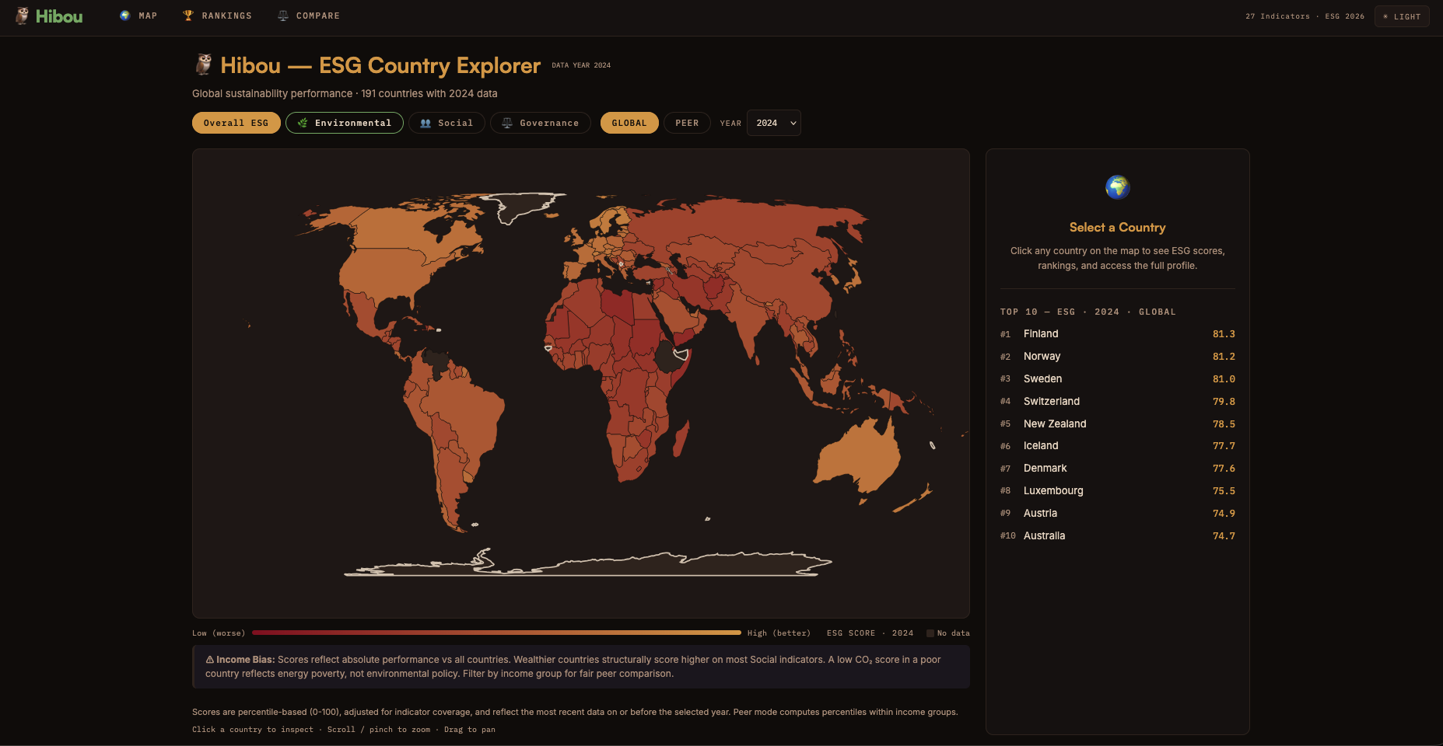This screenshot has height=746, width=1443.
Task: Click the leaf icon on Environmental
Action: [x=303, y=123]
